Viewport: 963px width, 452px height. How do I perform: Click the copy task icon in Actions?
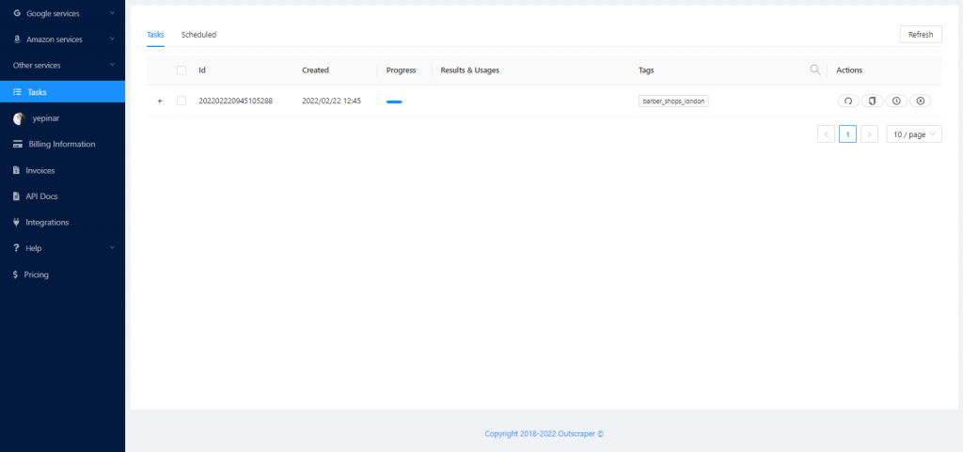coord(872,101)
